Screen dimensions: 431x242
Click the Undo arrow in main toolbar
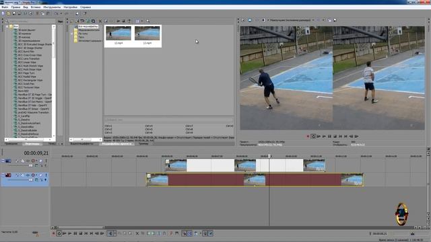pyautogui.click(x=57, y=13)
